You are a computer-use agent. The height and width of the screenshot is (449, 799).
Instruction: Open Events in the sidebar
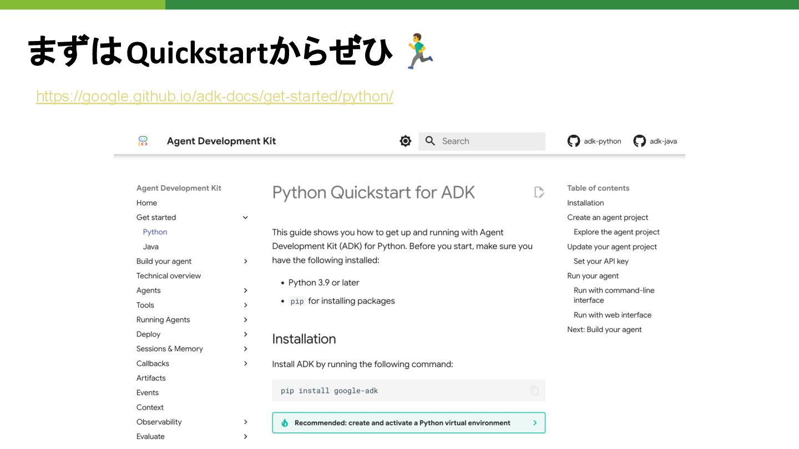(148, 392)
